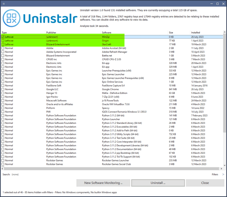This screenshot has width=227, height=197.
Task: Sort list by Installed column header
Action: point(196,33)
